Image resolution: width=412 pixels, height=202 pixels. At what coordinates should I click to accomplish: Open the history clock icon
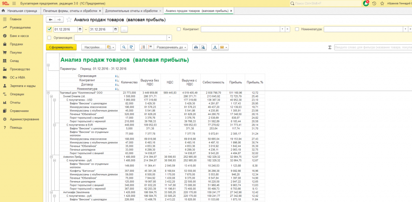pyautogui.click(x=374, y=3)
